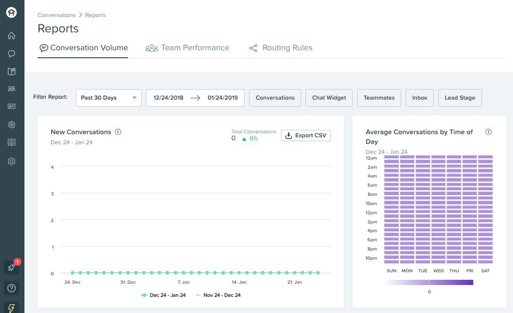
Task: Open the help question mark icon
Action: (x=12, y=288)
